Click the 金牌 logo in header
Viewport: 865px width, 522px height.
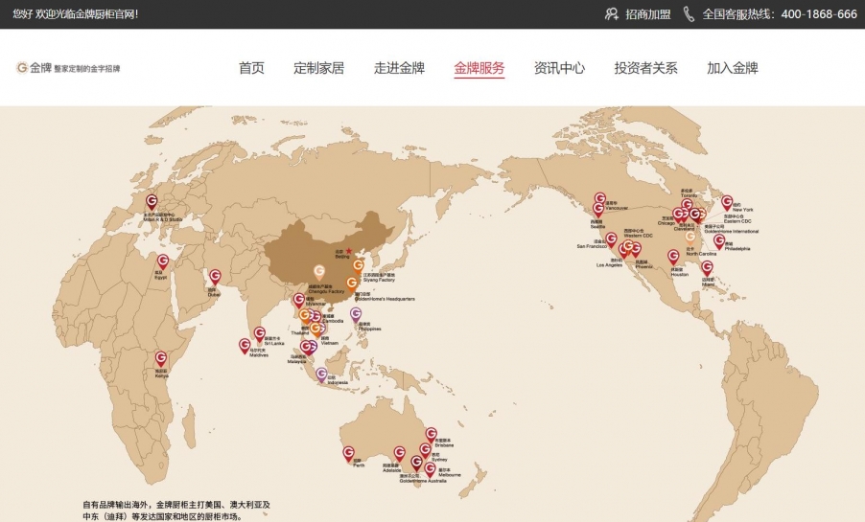point(68,68)
